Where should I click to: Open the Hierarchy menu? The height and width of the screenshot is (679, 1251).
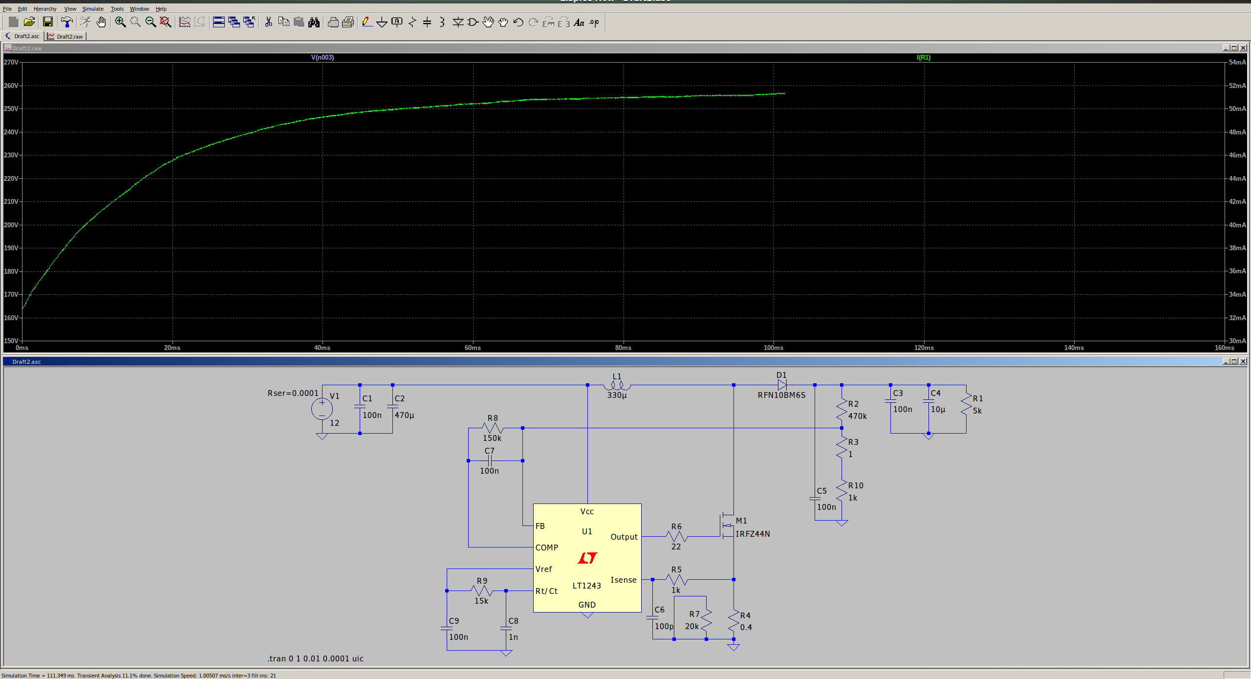[45, 9]
